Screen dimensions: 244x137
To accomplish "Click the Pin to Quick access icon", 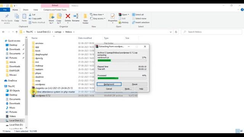I will (7, 16).
